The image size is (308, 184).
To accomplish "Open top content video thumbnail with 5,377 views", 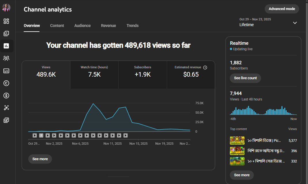I will [x=237, y=140].
